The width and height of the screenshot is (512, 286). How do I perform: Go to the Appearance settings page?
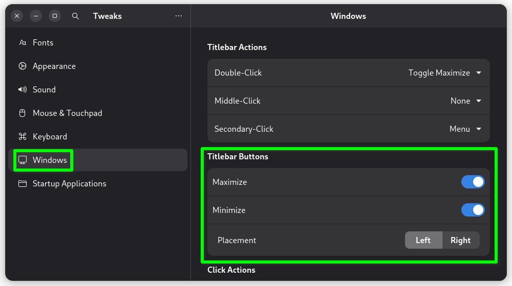[x=54, y=66]
